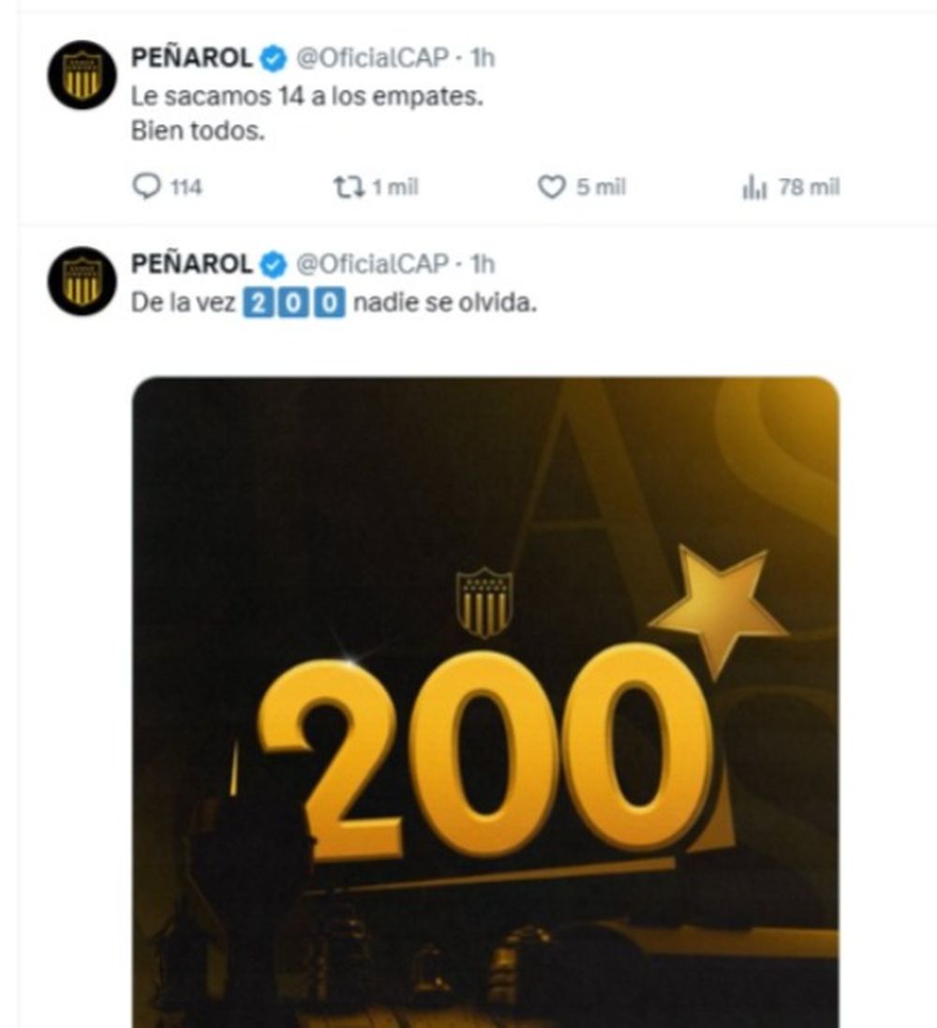This screenshot has height=1028, width=937.
Task: Click verified badge beside first PEÑAROL name
Action: click(x=274, y=59)
